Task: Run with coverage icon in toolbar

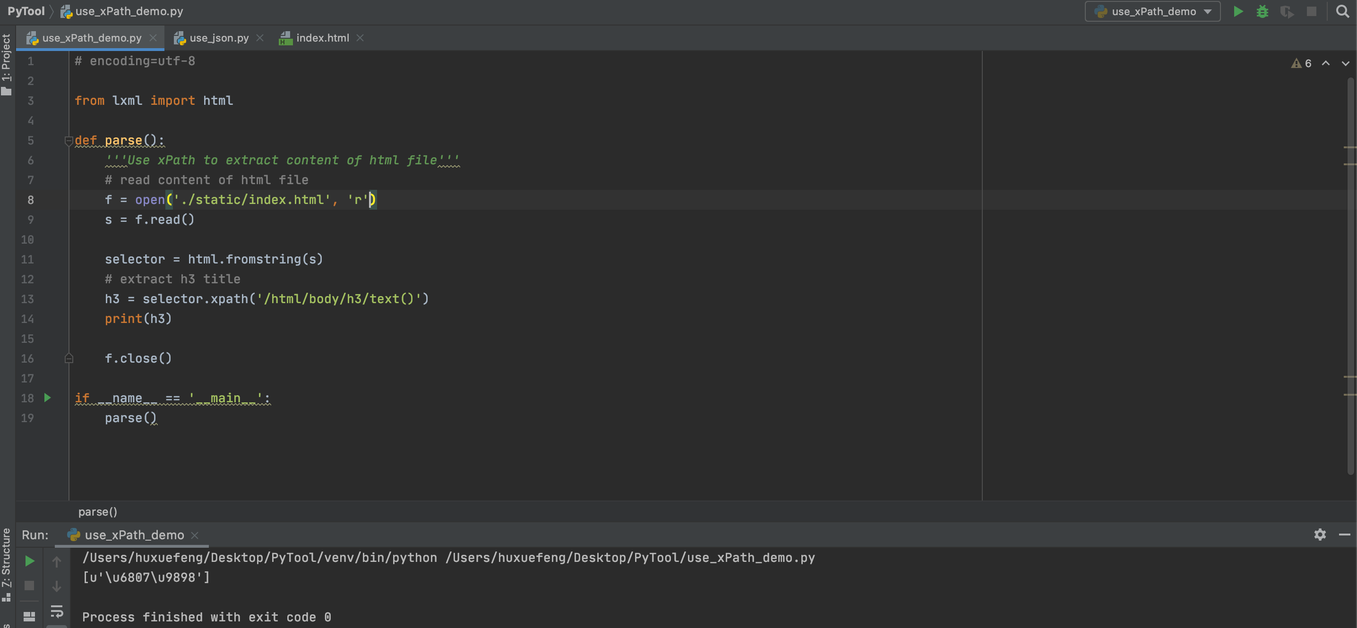Action: 1287,12
